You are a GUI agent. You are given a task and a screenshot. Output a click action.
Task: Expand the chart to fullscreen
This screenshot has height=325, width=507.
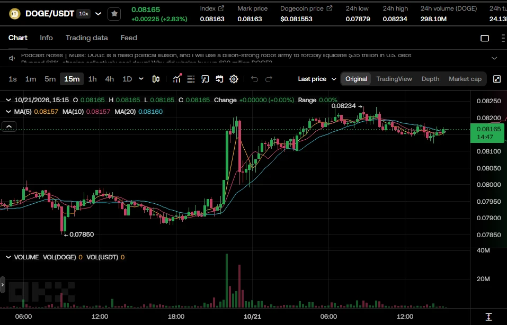497,79
